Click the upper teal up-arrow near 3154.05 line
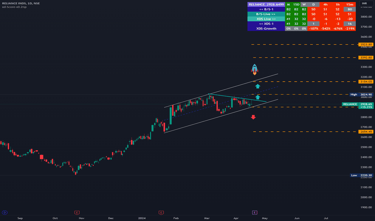 coord(258,86)
